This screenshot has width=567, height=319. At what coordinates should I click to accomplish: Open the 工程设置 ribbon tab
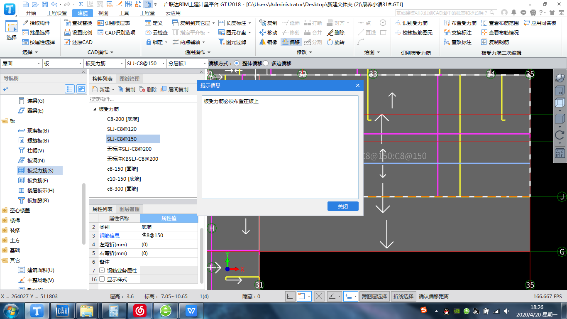pyautogui.click(x=57, y=13)
